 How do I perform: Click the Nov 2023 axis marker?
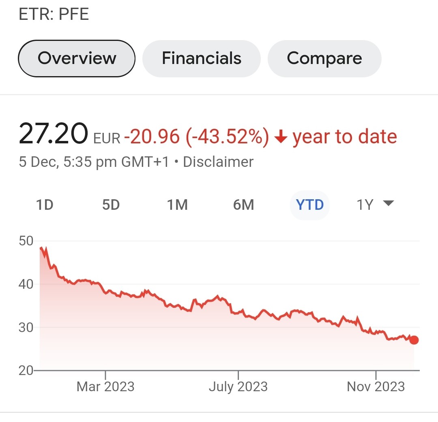tap(376, 386)
